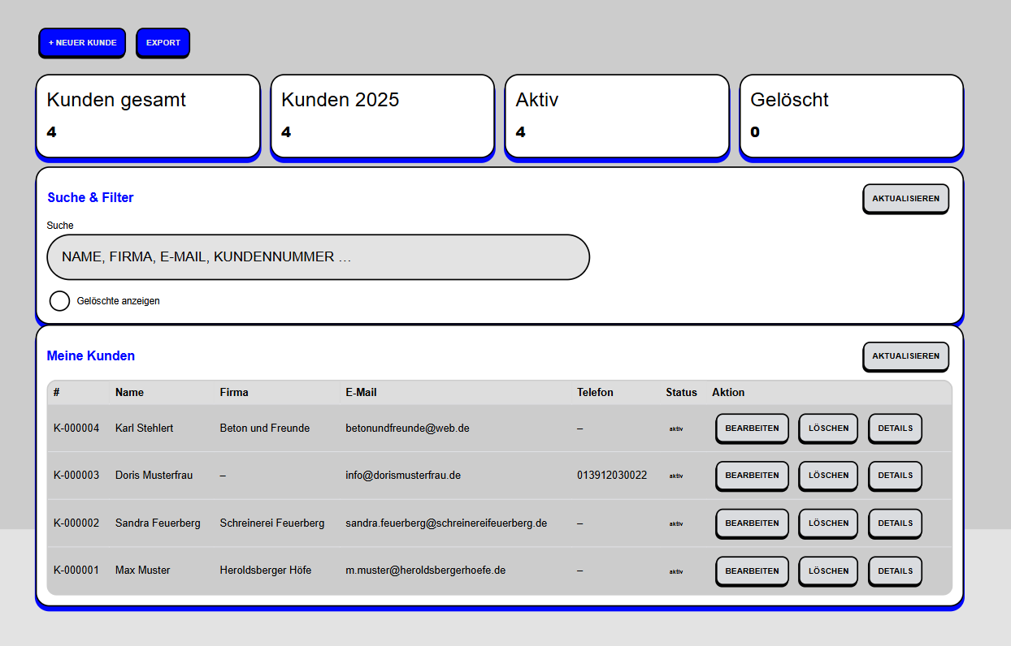Viewport: 1011px width, 646px height.
Task: Refresh using Aktualisieren in Suche & Filter
Action: click(905, 199)
